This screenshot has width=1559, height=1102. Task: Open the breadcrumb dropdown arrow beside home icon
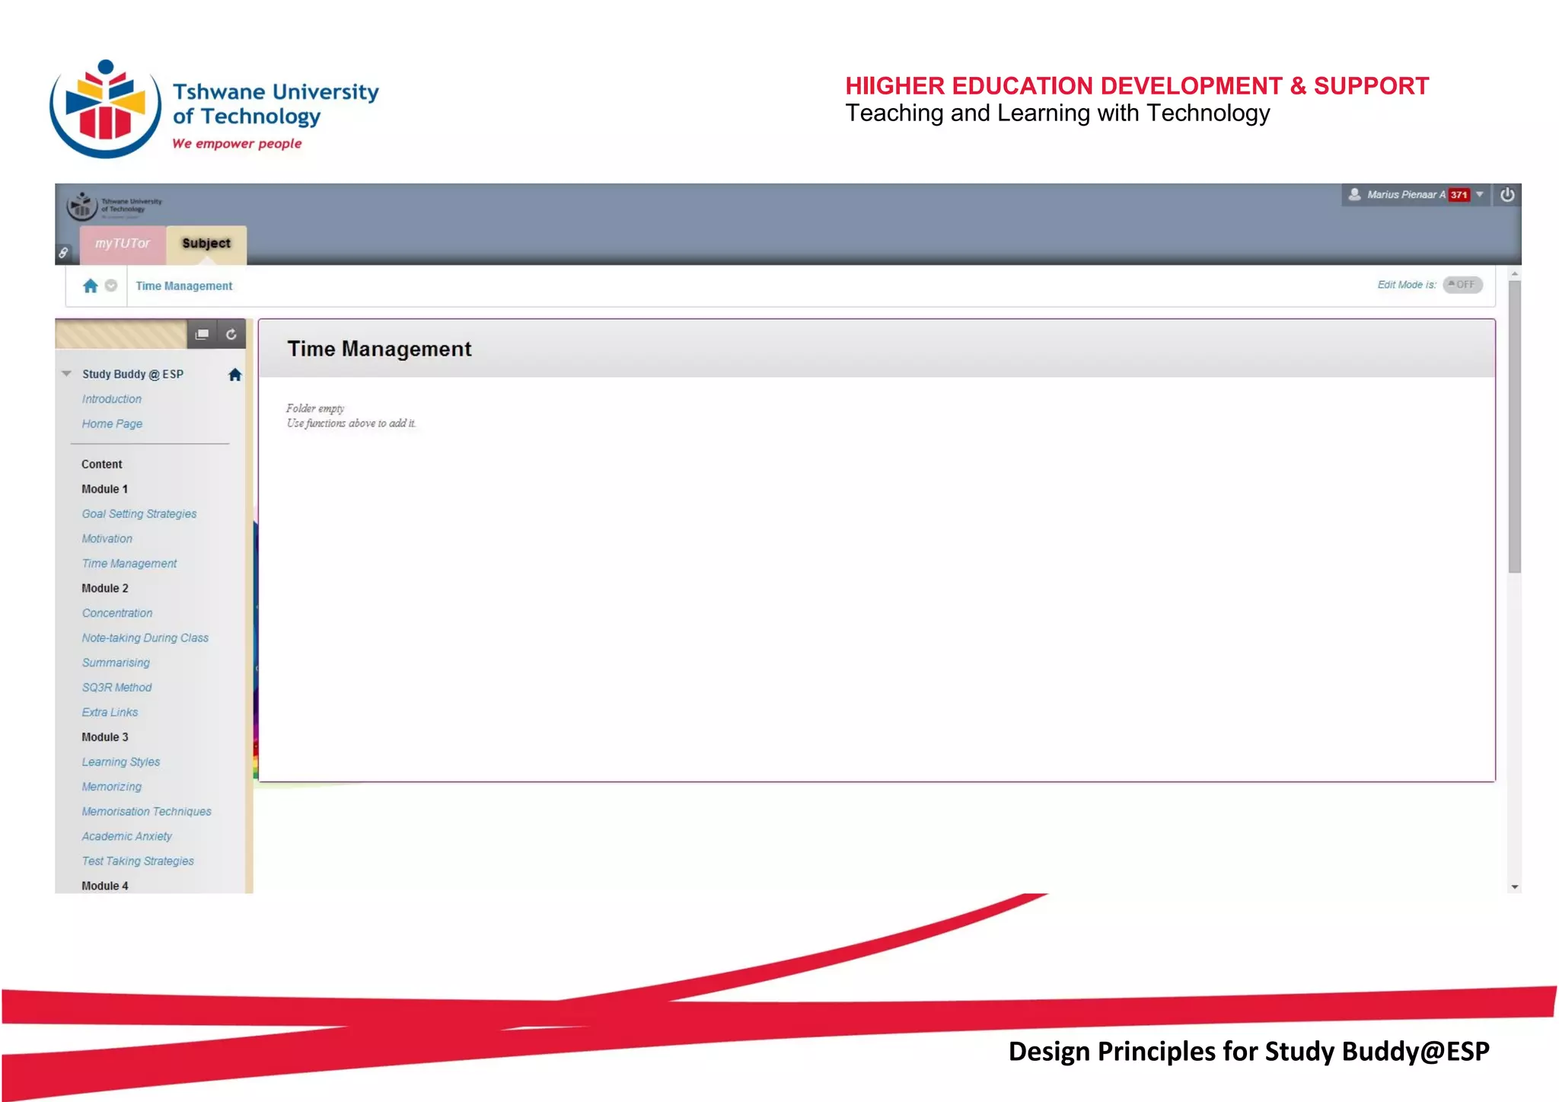(x=111, y=286)
